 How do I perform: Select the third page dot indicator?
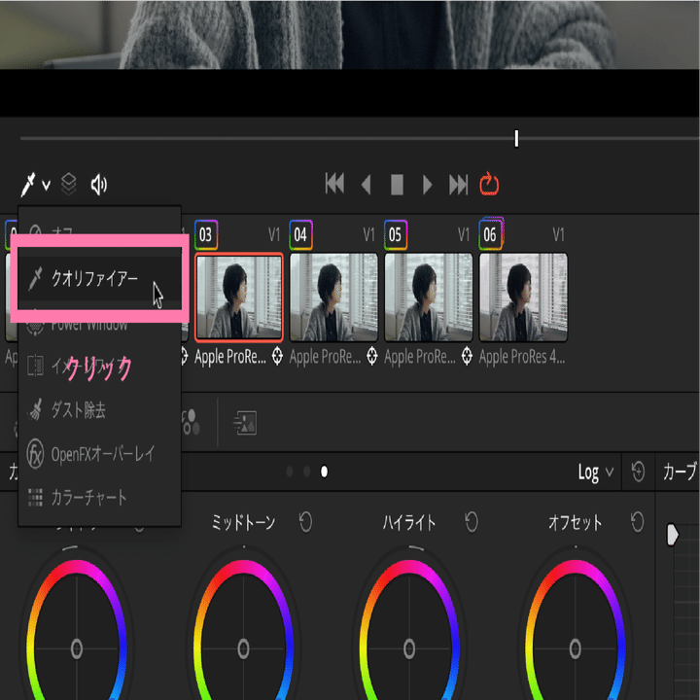click(x=324, y=472)
